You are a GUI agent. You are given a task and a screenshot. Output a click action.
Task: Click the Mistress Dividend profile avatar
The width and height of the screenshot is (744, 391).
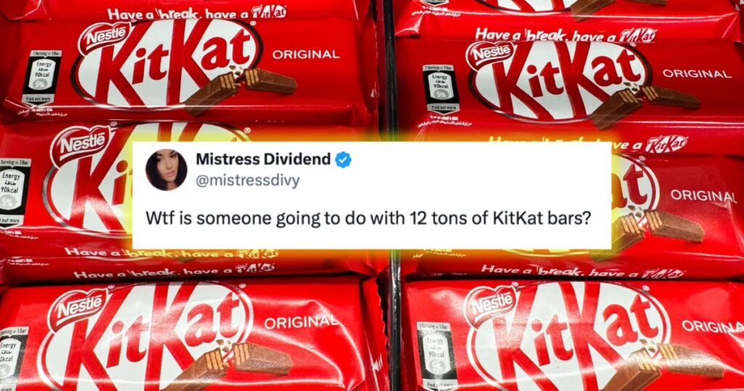[x=166, y=169]
